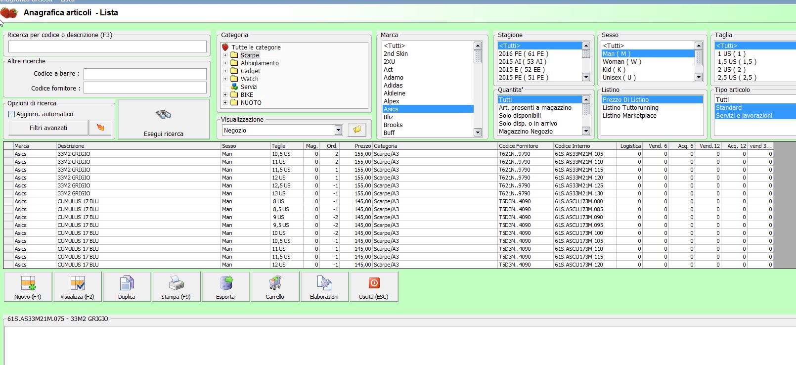
Task: Click Stagione list scroll-down arrow
Action: click(586, 77)
